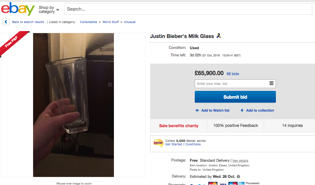
Task: Open the Unusual category breadcrumb
Action: [x=130, y=22]
